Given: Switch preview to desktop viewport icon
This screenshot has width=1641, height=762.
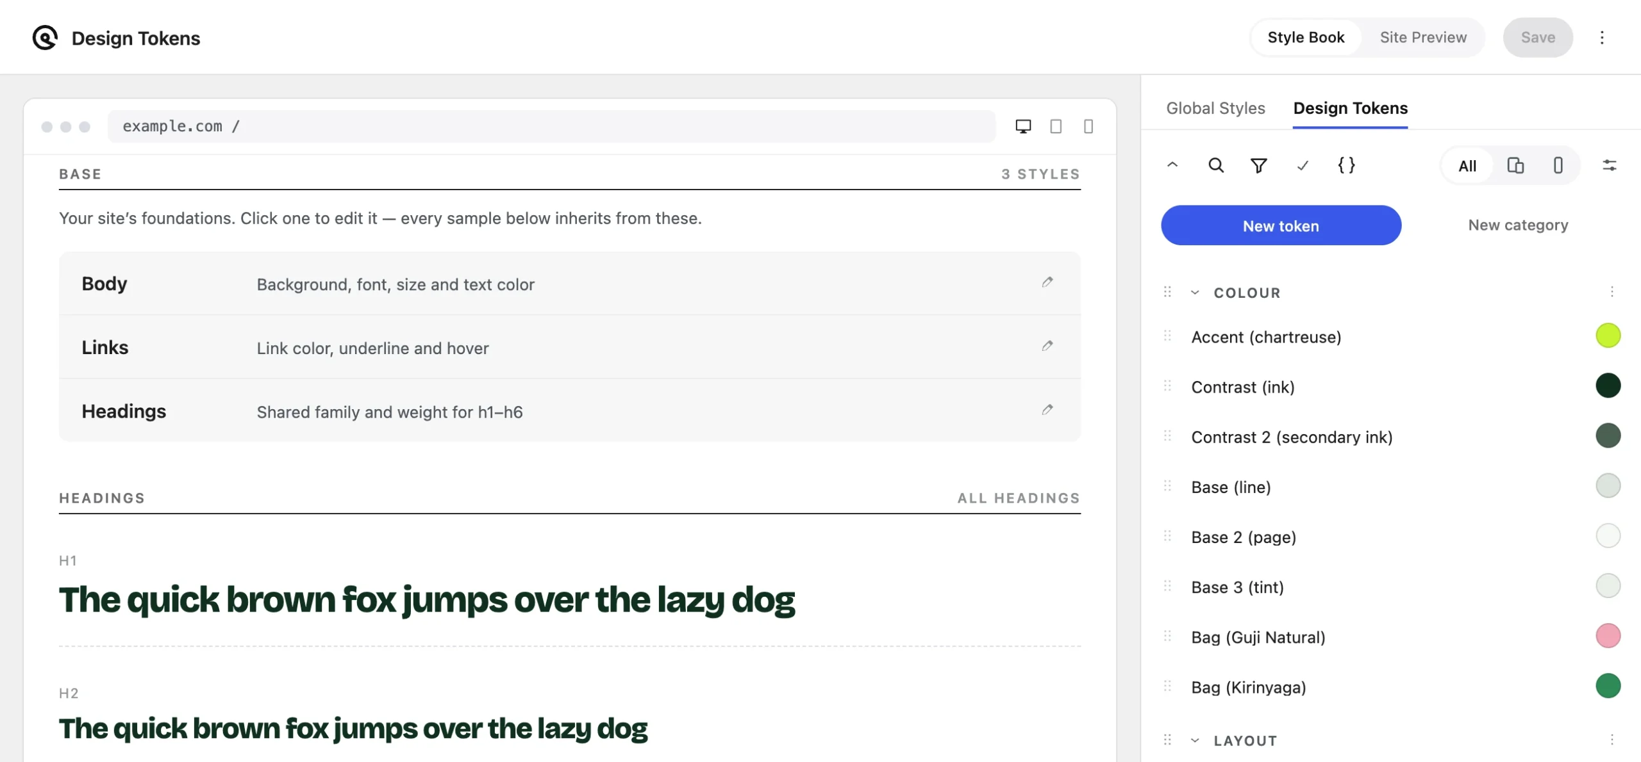Looking at the screenshot, I should (x=1023, y=126).
